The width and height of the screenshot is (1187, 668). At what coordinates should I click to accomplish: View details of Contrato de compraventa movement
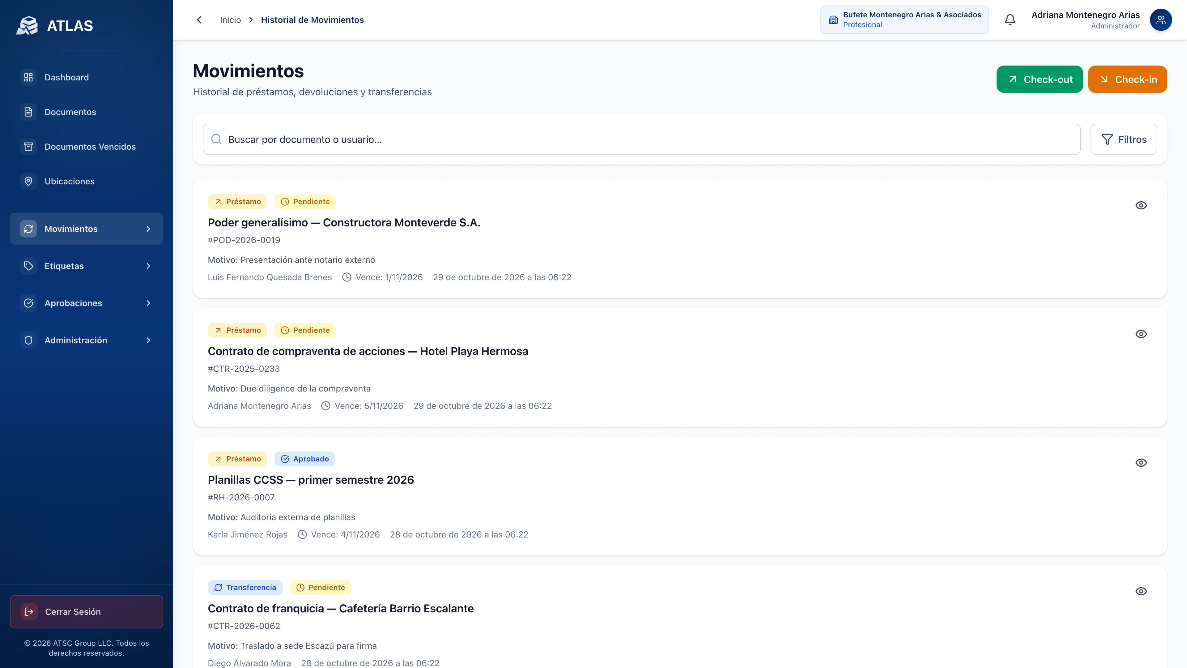[x=1141, y=334]
